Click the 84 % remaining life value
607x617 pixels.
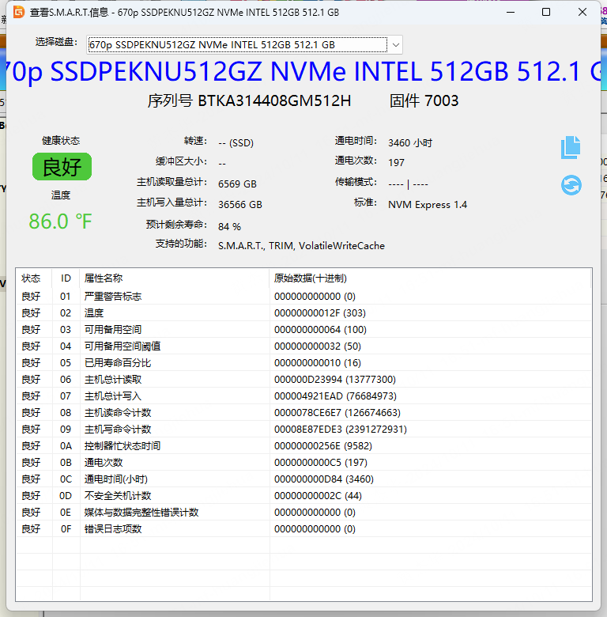pos(229,227)
